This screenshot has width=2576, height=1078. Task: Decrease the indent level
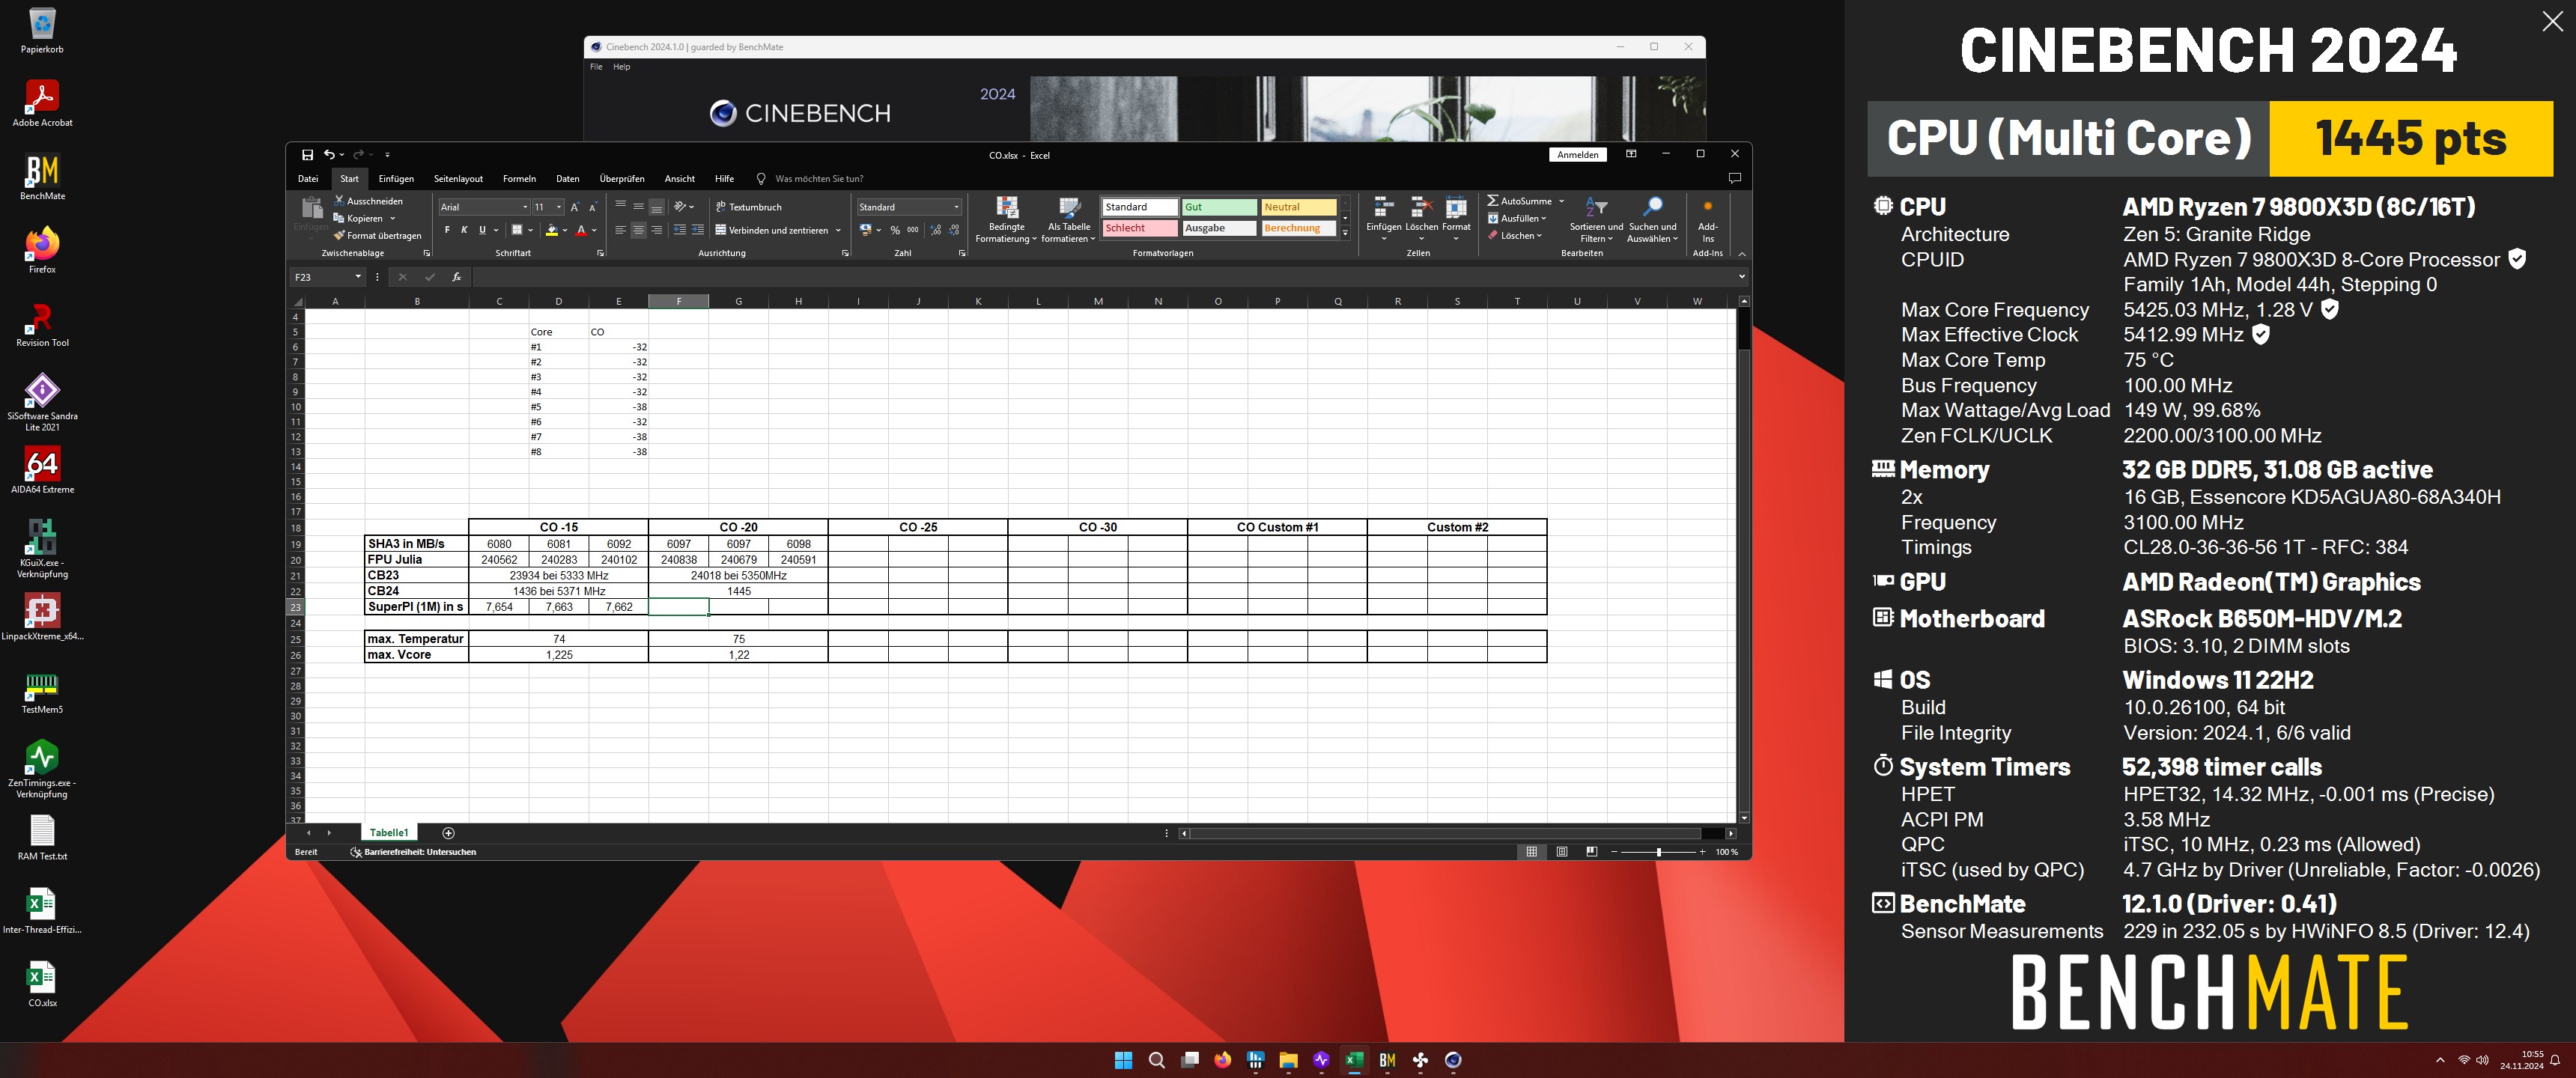click(680, 230)
